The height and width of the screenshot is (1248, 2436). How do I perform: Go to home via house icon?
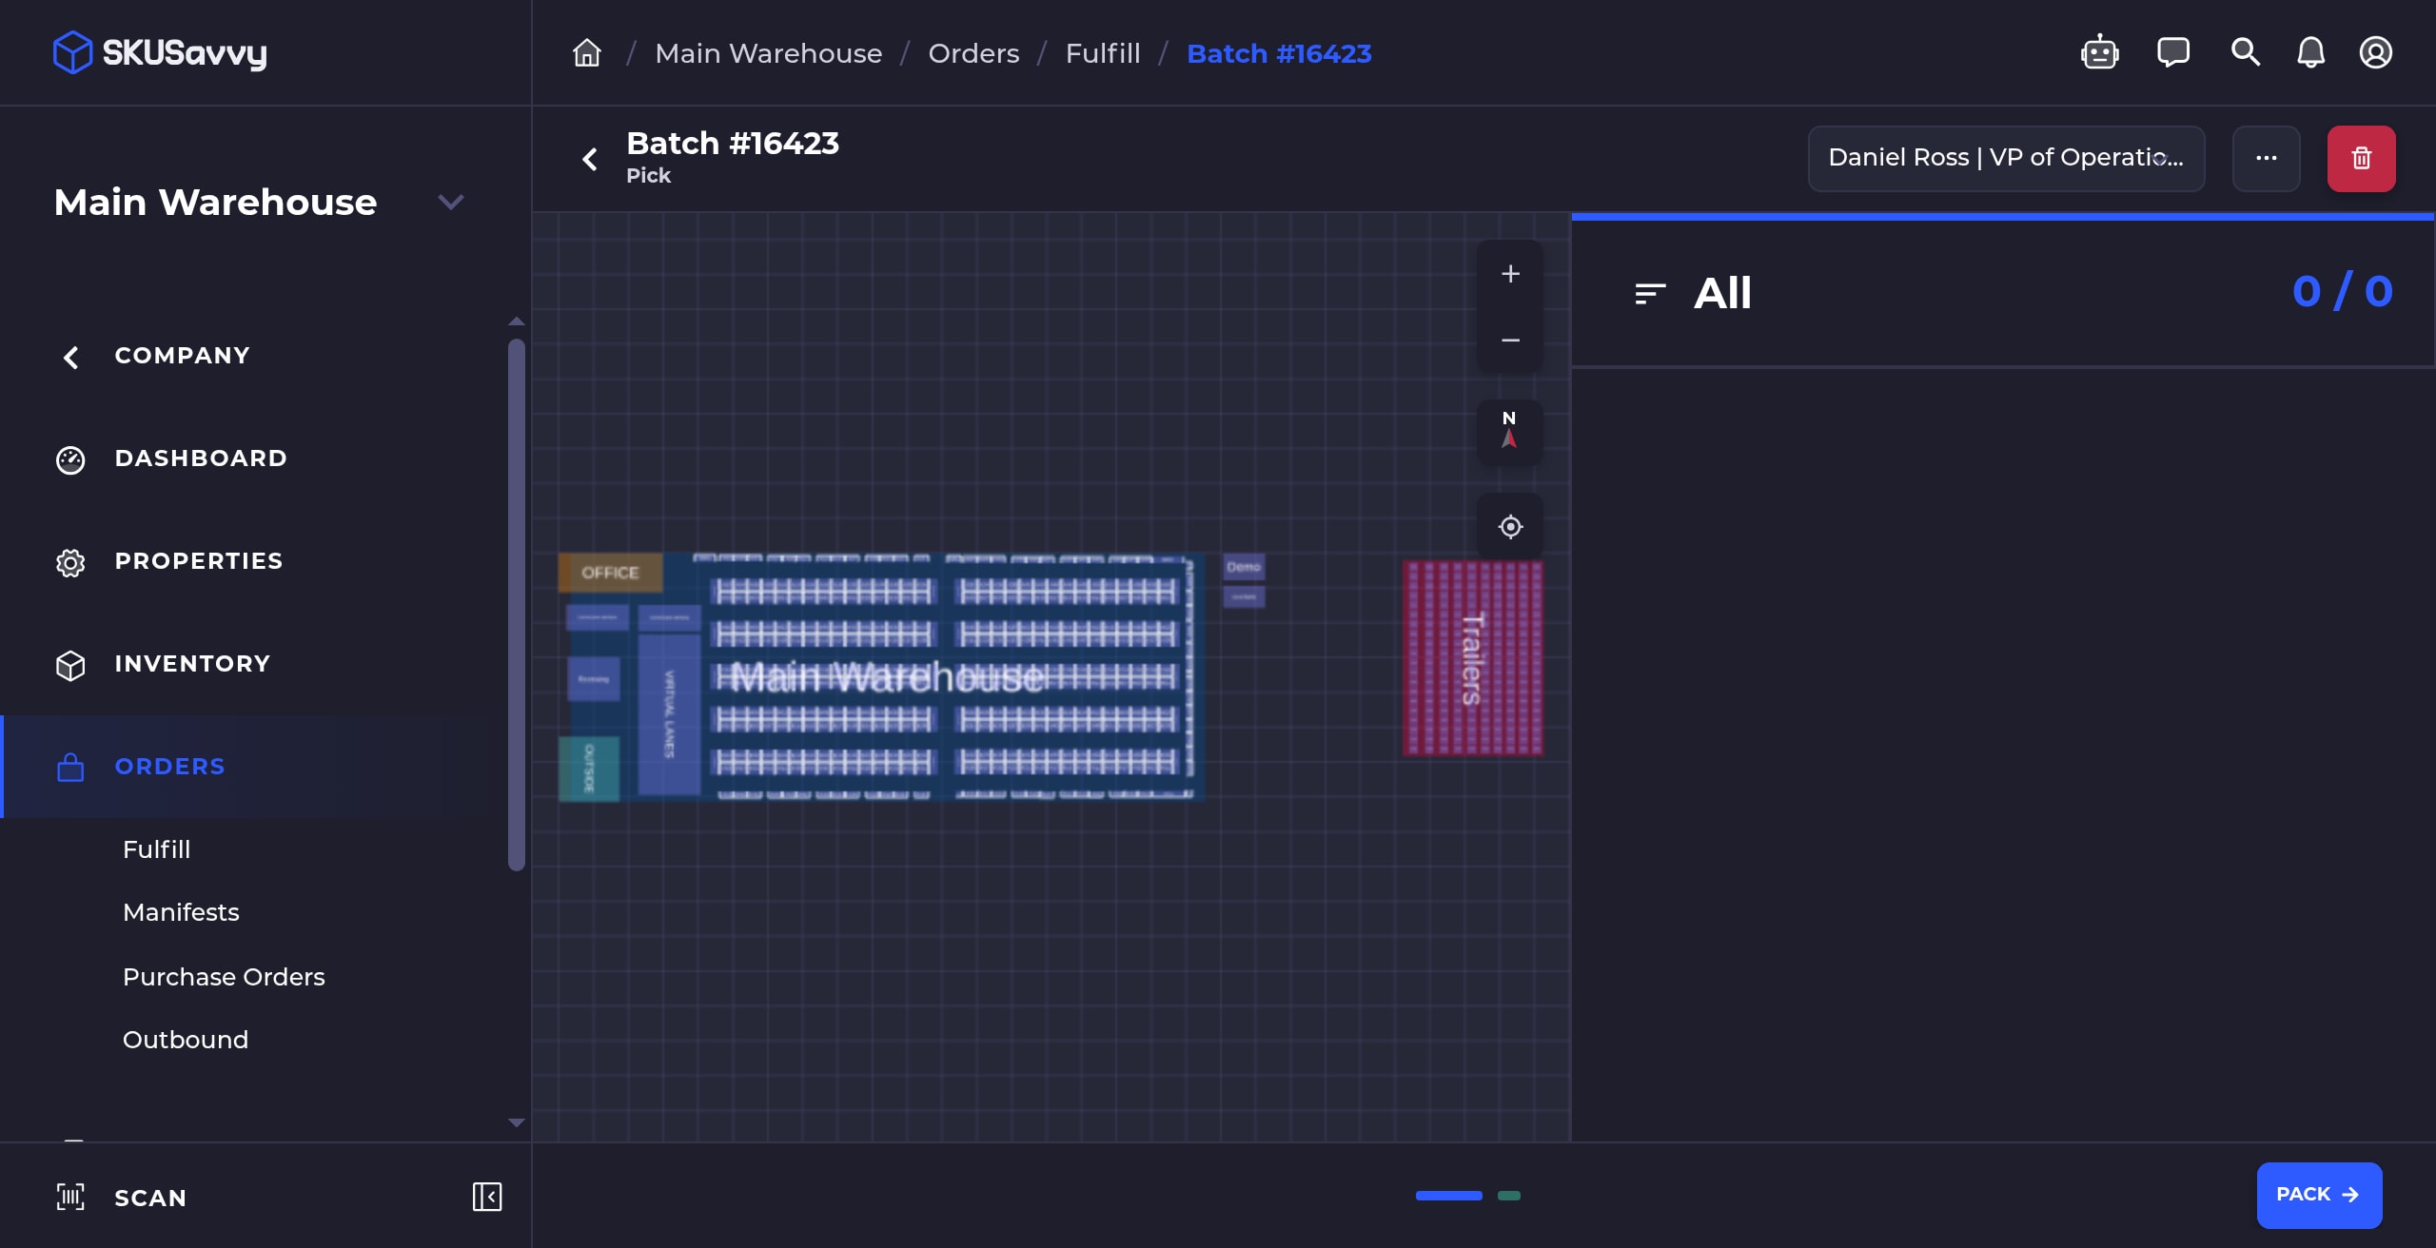pos(587,53)
